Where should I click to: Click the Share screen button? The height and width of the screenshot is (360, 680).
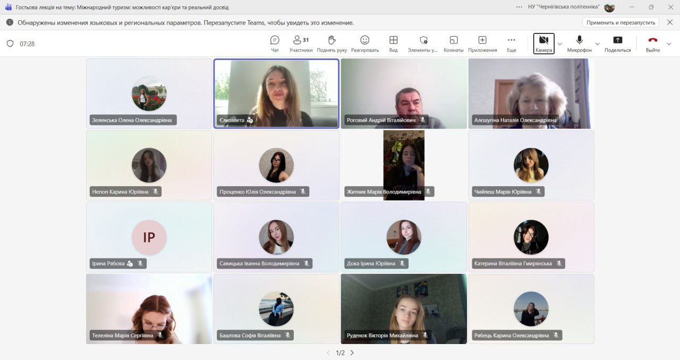tap(617, 44)
